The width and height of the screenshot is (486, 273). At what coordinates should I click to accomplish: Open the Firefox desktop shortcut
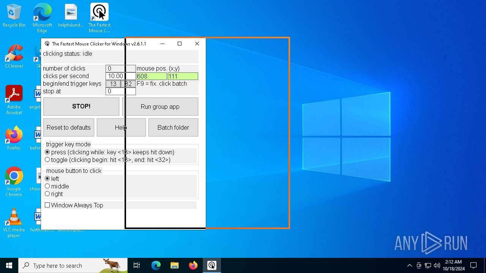point(14,138)
